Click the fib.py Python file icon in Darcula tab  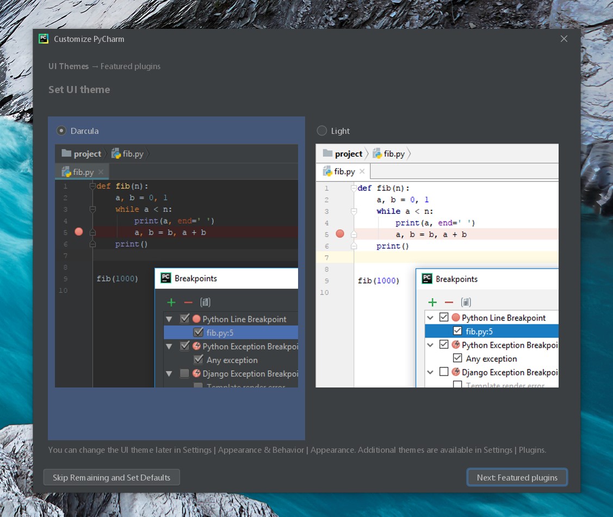click(x=66, y=171)
